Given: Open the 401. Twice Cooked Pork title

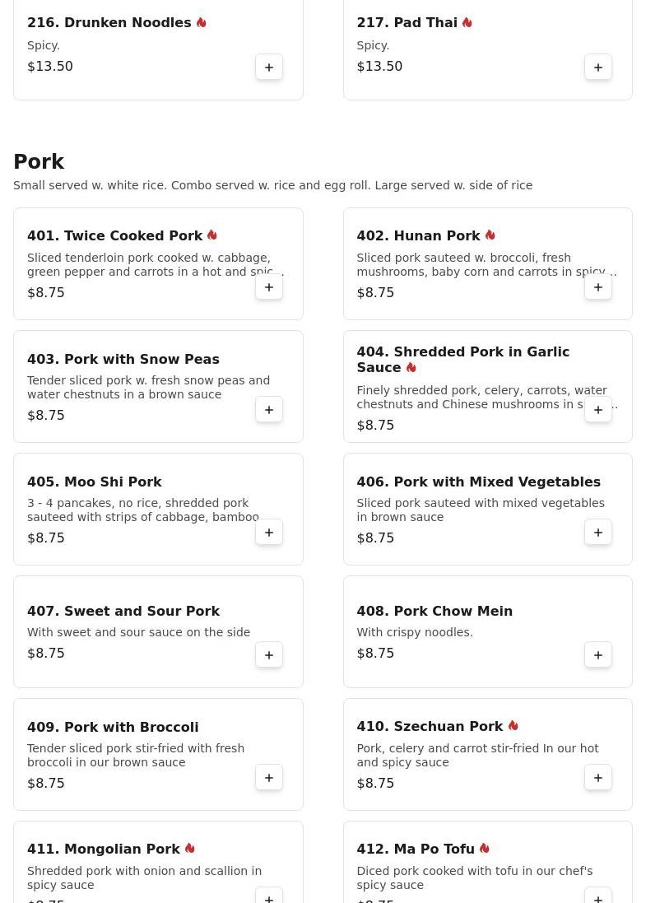Looking at the screenshot, I should point(114,236).
